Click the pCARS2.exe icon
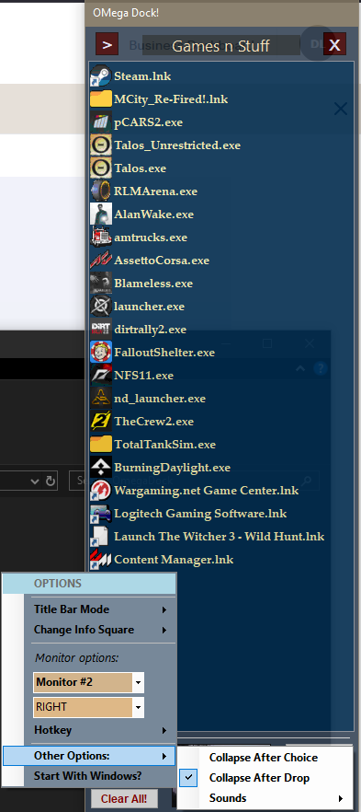Screen dimensions: 361x812 point(101,122)
